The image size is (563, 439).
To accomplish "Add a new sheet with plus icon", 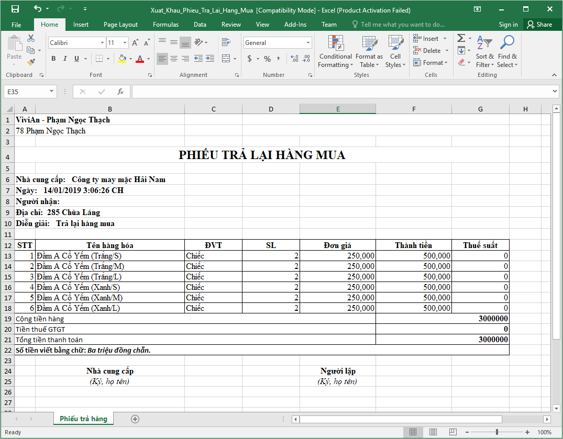I will pos(135,419).
